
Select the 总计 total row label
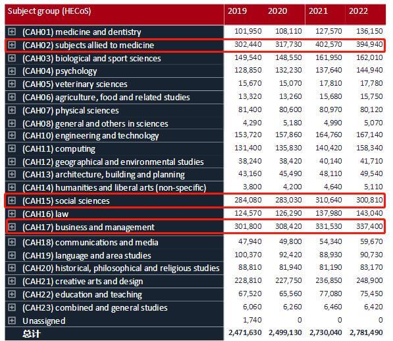tap(31, 334)
